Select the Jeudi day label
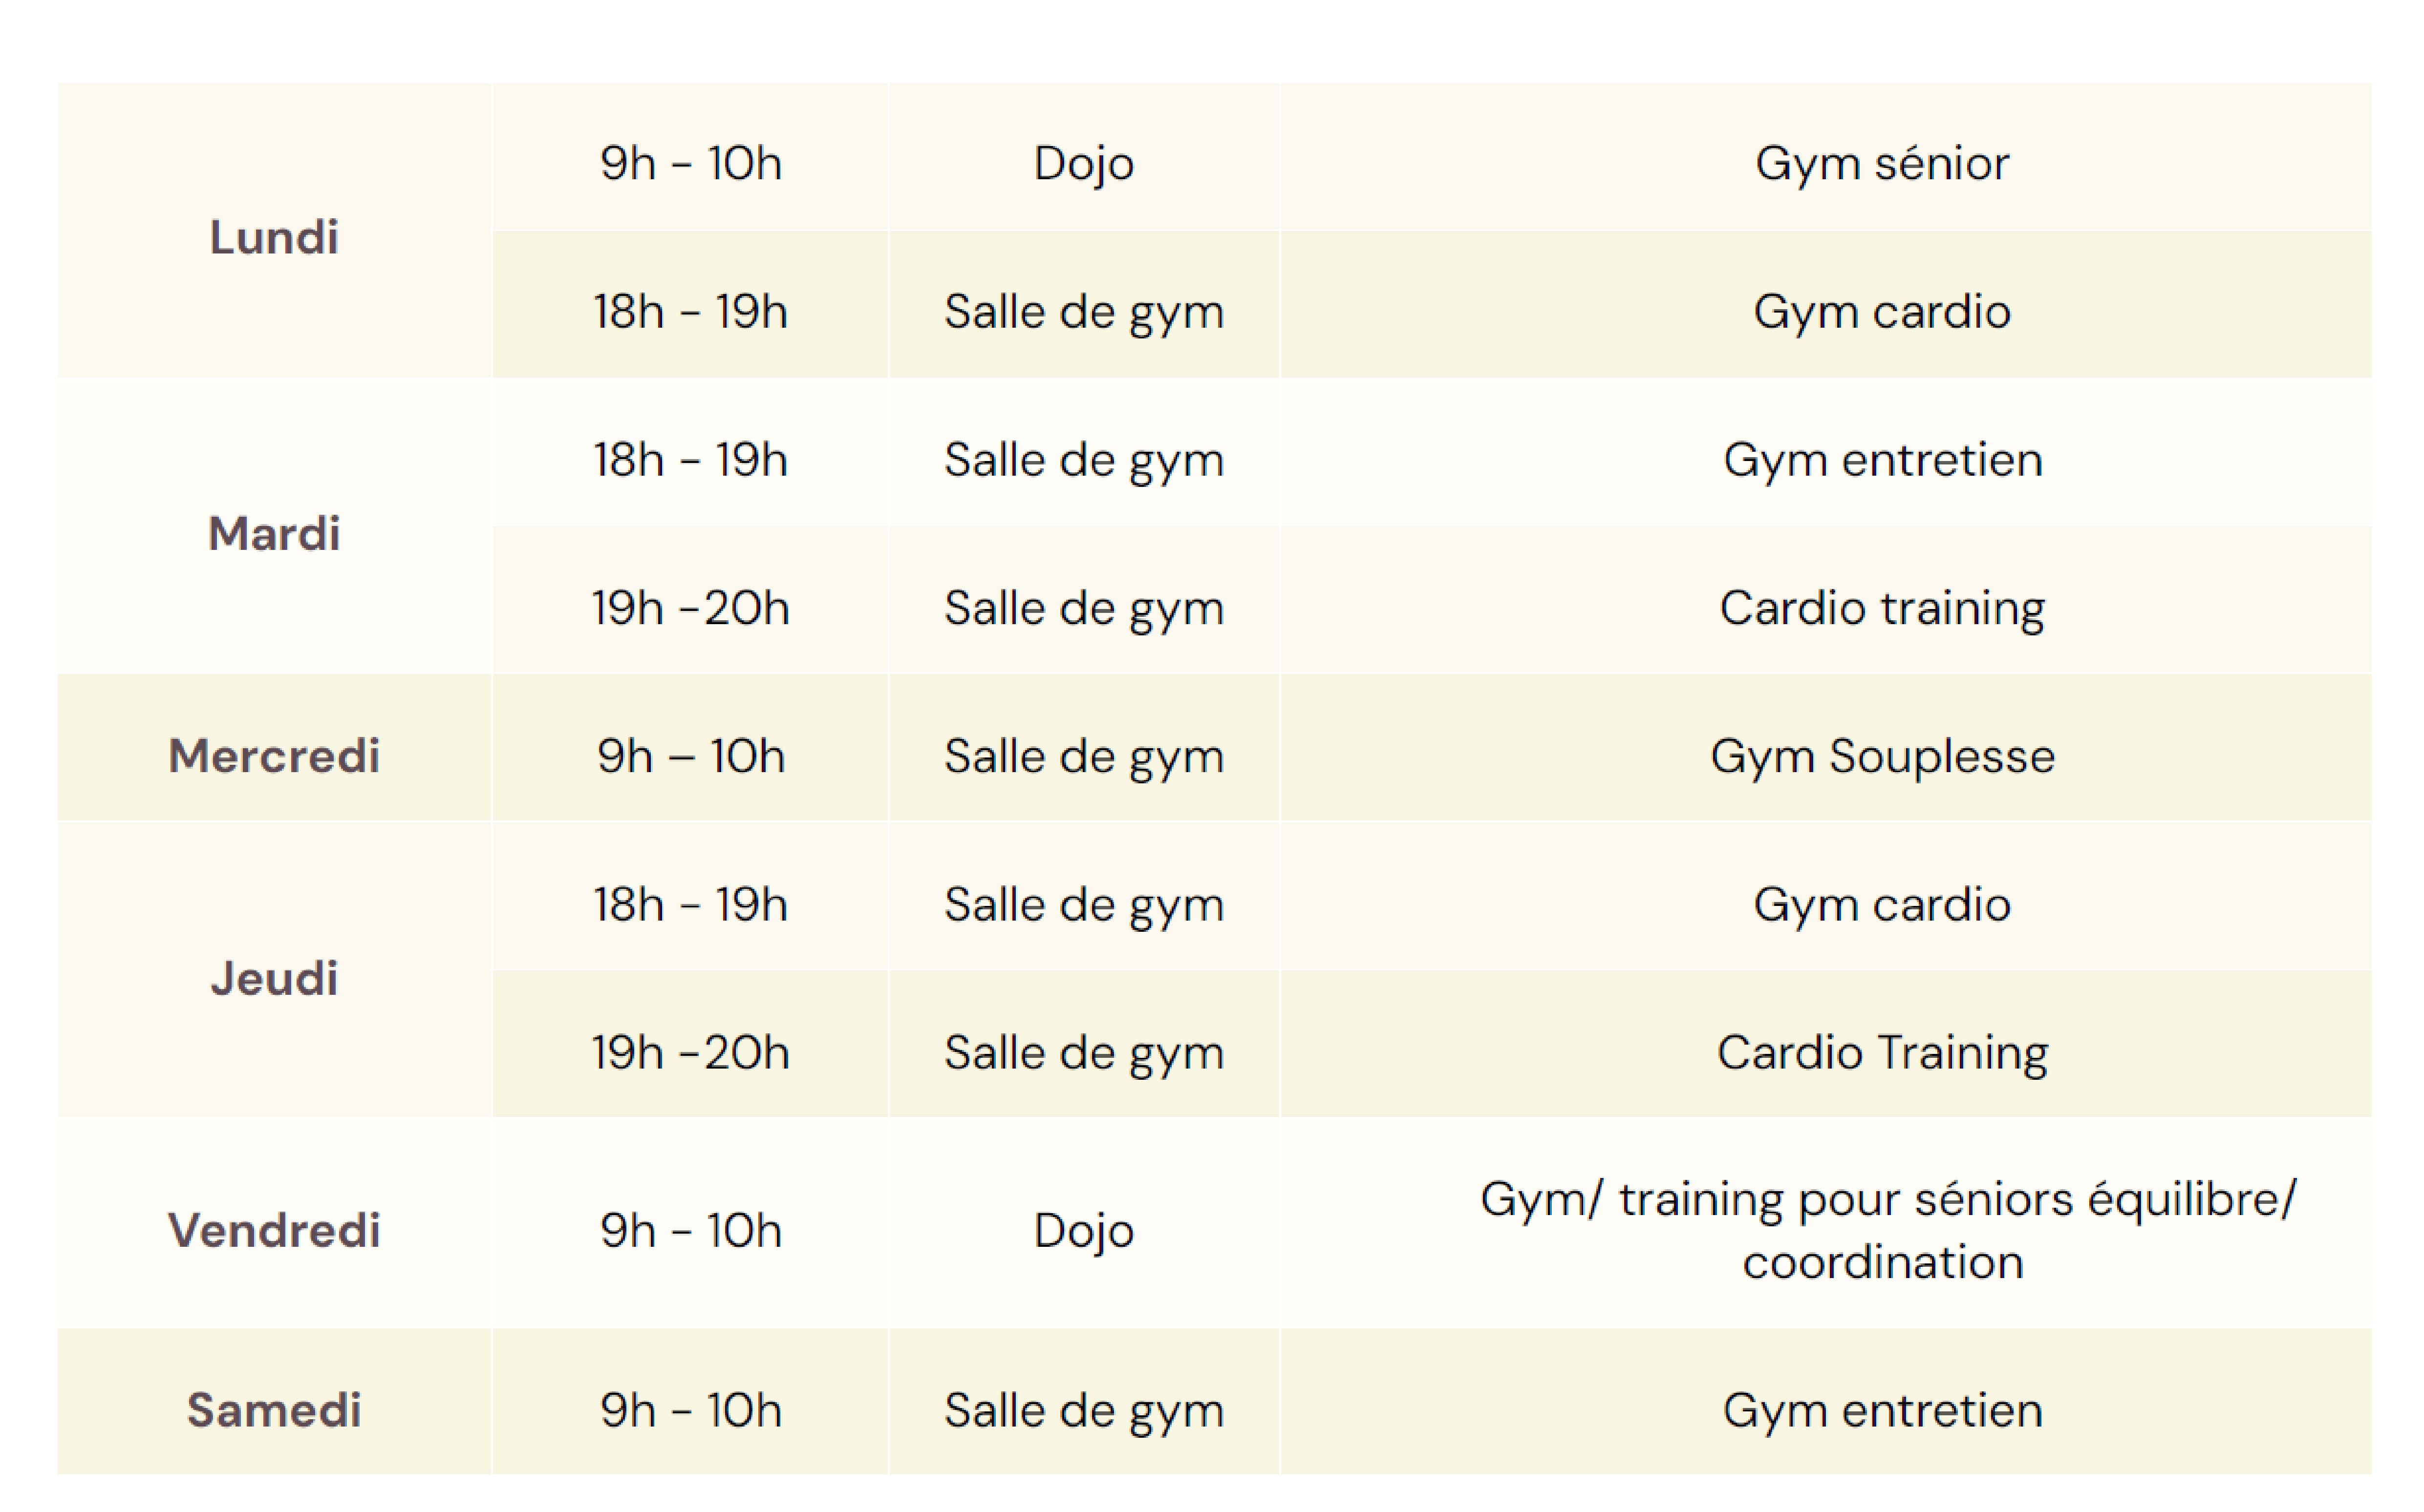Screen dimensions: 2424x1512 (274, 977)
